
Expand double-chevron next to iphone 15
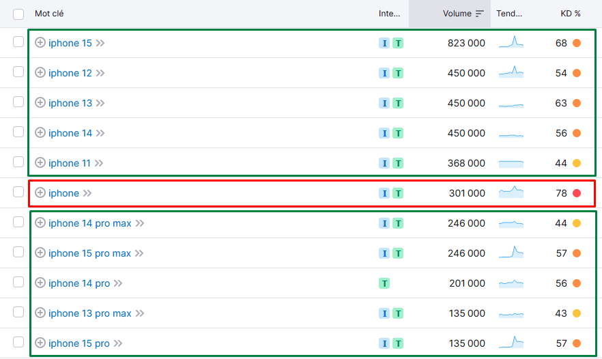[x=100, y=43]
